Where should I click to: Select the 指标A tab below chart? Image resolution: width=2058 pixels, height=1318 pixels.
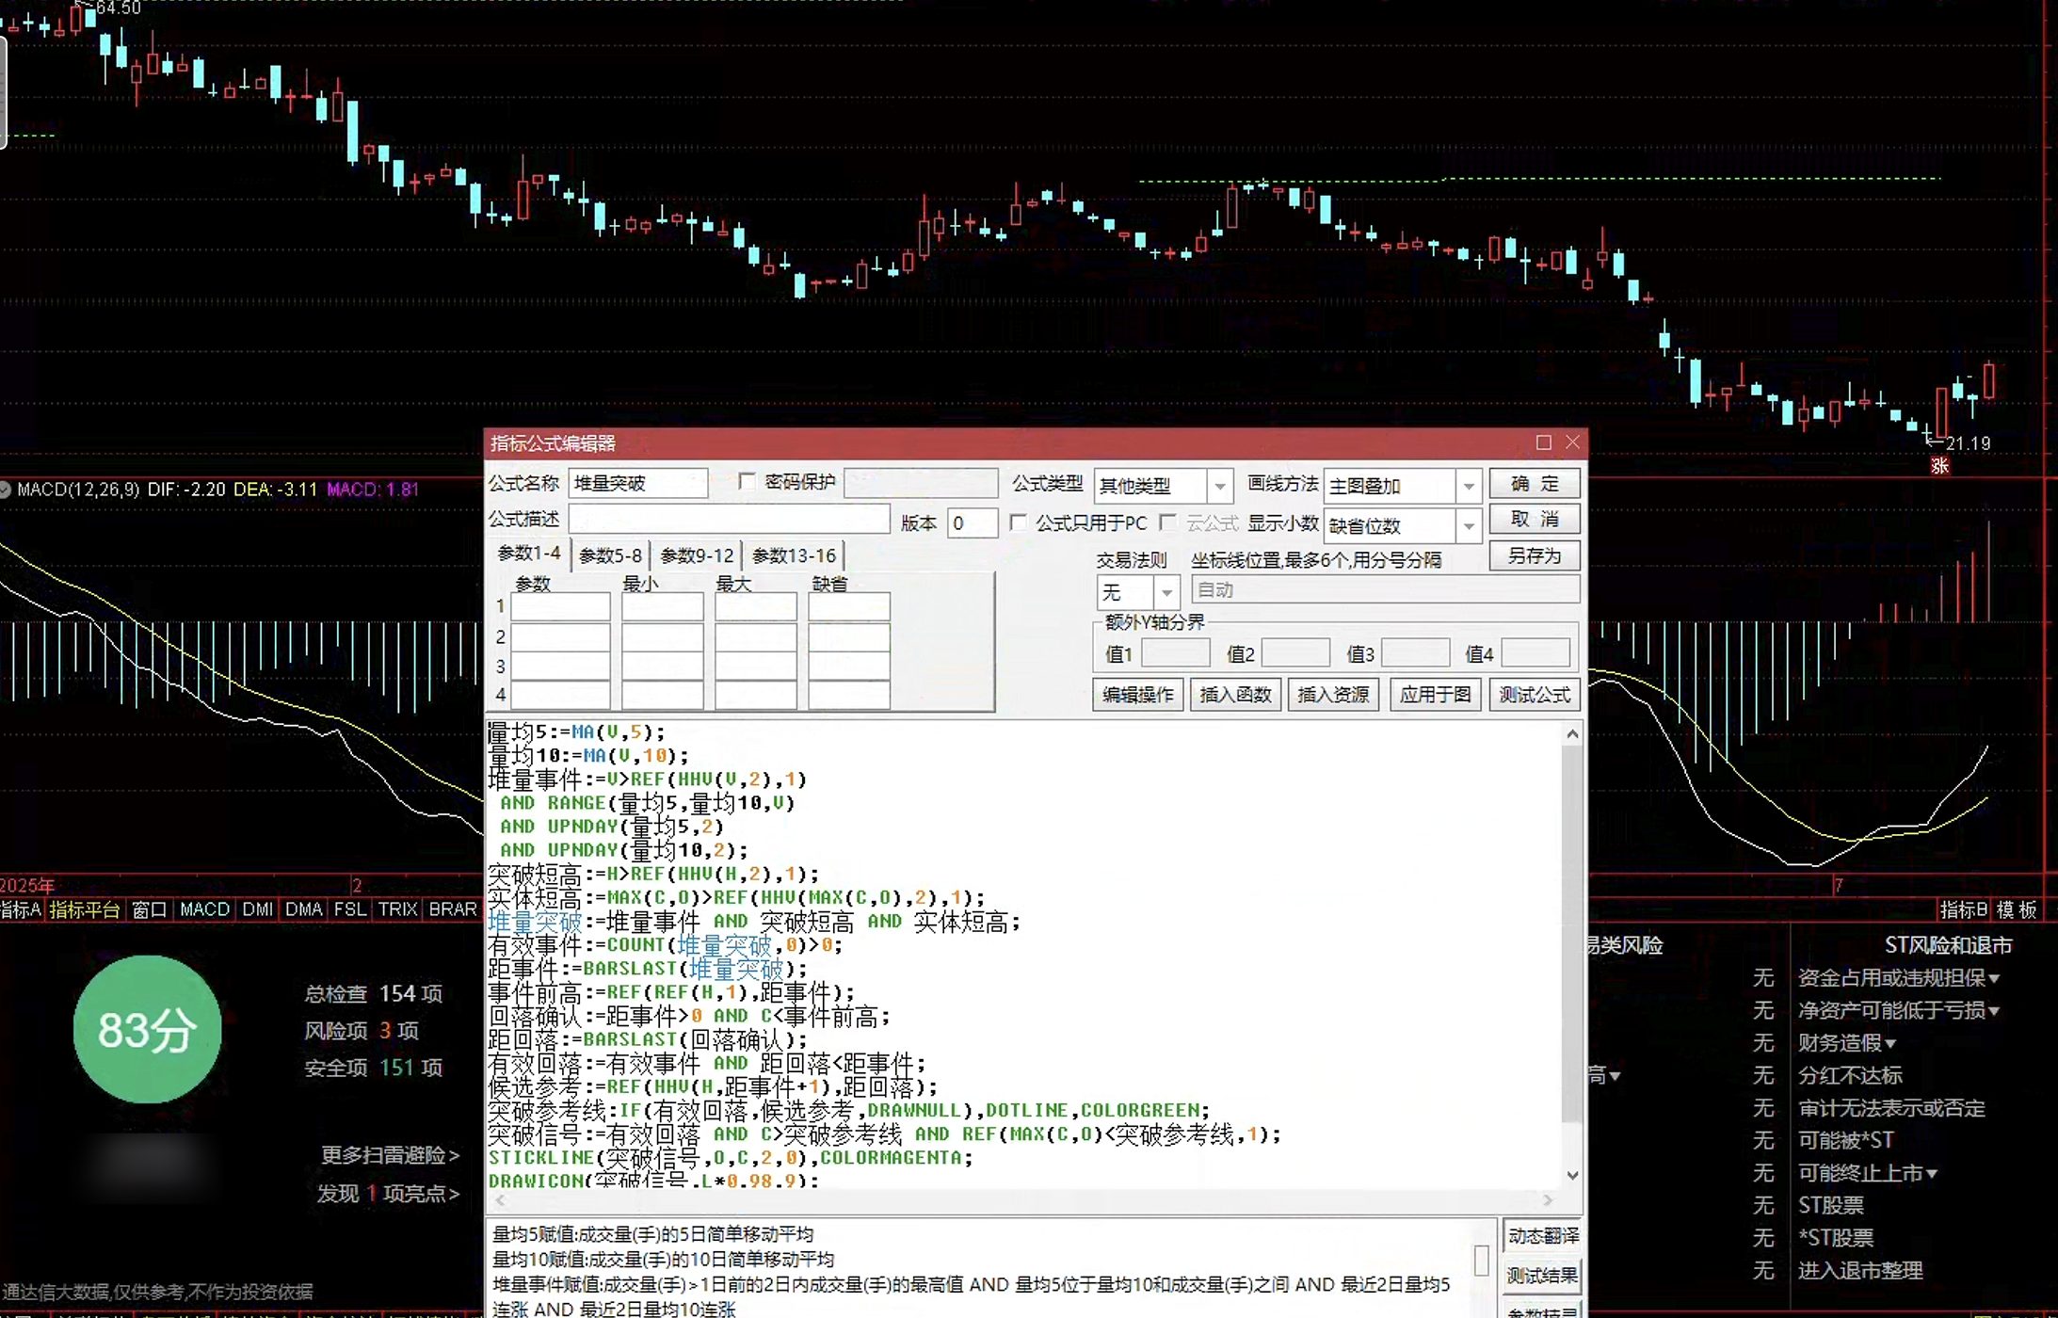[x=21, y=909]
